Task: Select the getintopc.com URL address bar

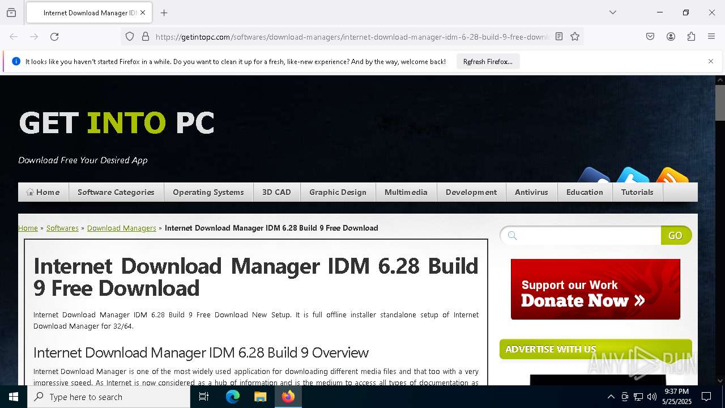Action: click(x=352, y=37)
